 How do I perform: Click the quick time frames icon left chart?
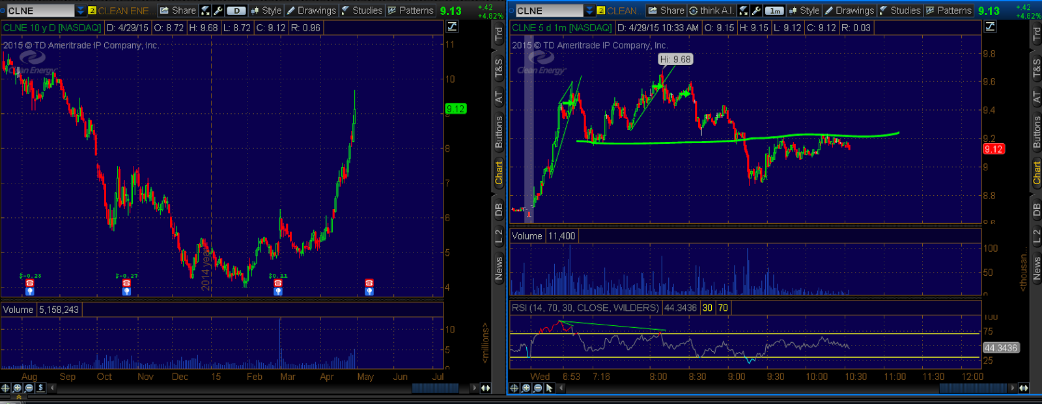tap(206, 10)
